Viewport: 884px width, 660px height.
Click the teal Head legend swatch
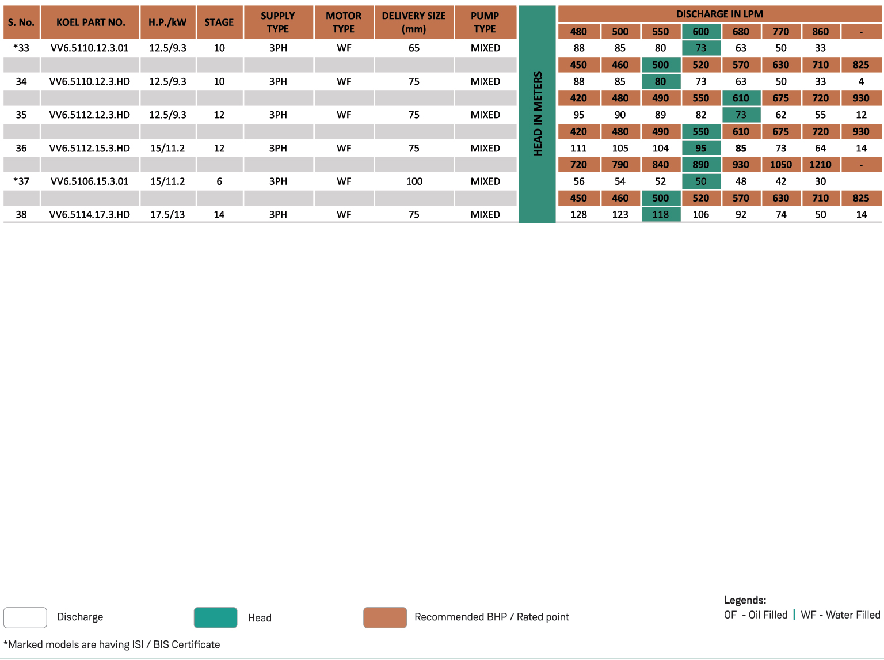click(x=215, y=617)
